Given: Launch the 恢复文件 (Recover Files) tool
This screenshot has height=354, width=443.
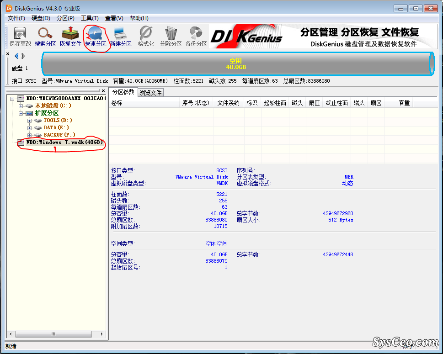Looking at the screenshot, I should pos(70,36).
